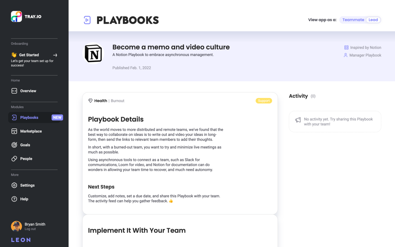This screenshot has width=395, height=247.
Task: Click the Help icon
Action: point(14,199)
